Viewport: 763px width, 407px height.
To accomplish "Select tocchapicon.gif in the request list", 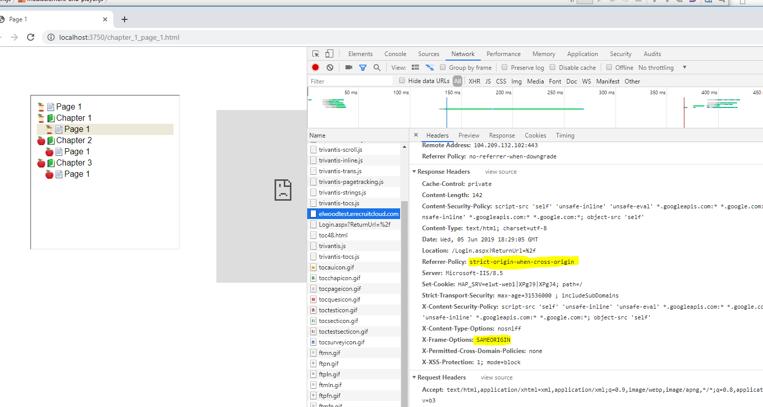I will (339, 278).
